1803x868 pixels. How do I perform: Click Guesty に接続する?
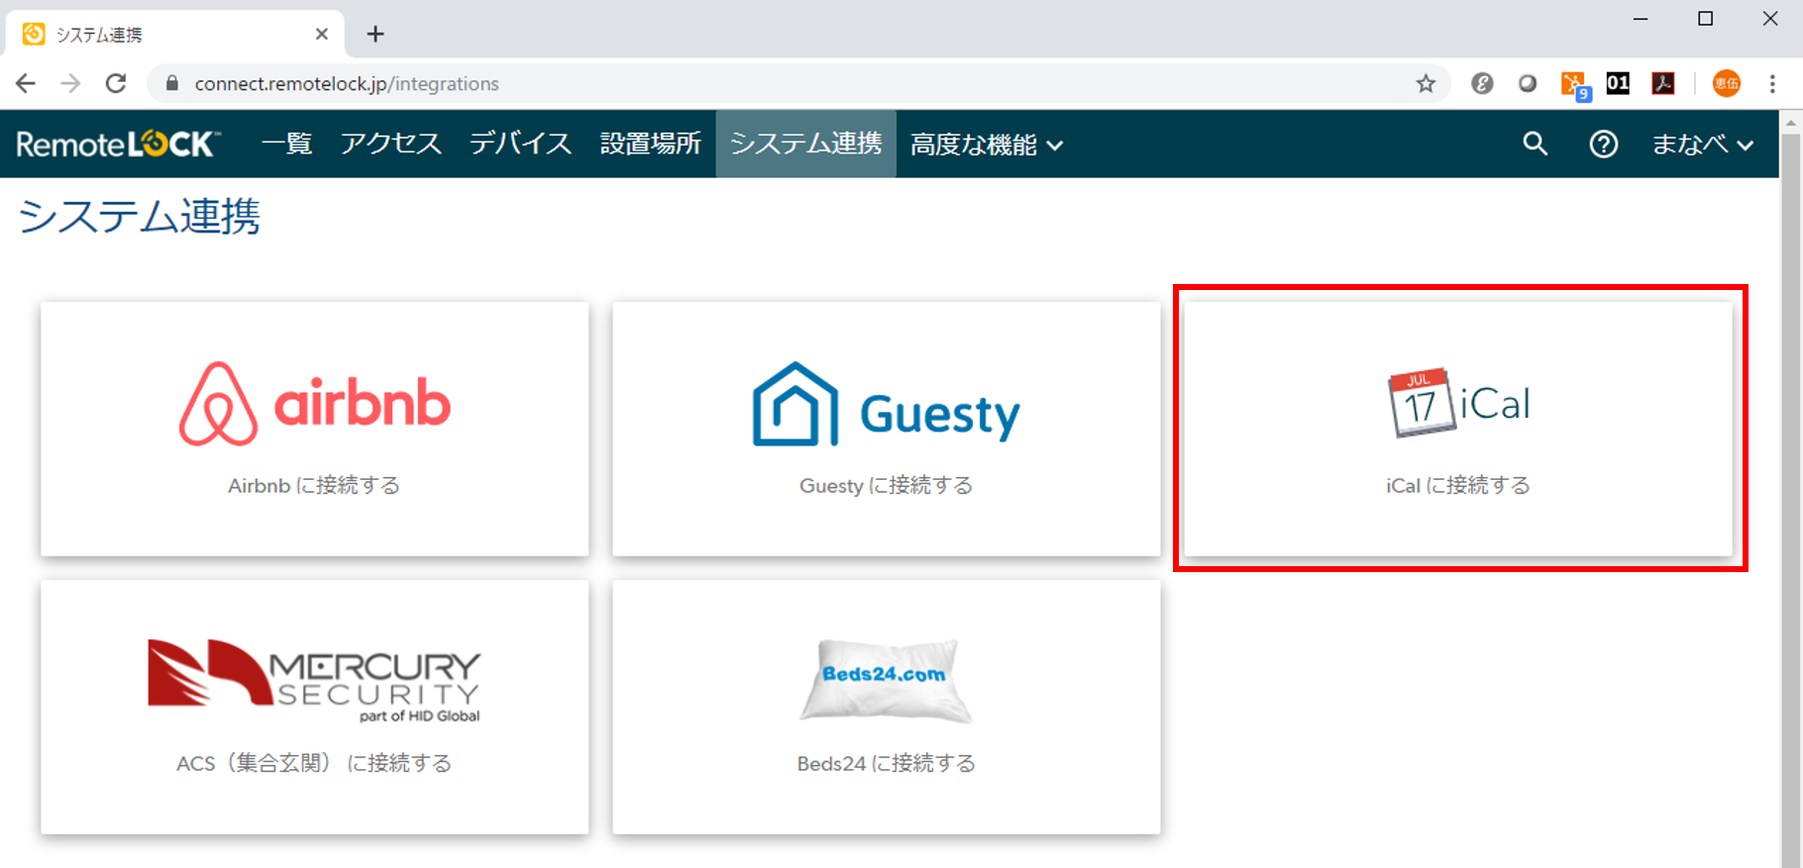pyautogui.click(x=887, y=486)
